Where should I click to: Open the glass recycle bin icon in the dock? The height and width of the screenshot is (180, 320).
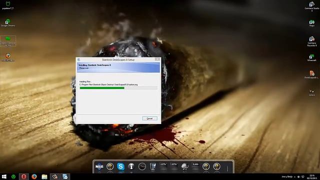tap(152, 166)
